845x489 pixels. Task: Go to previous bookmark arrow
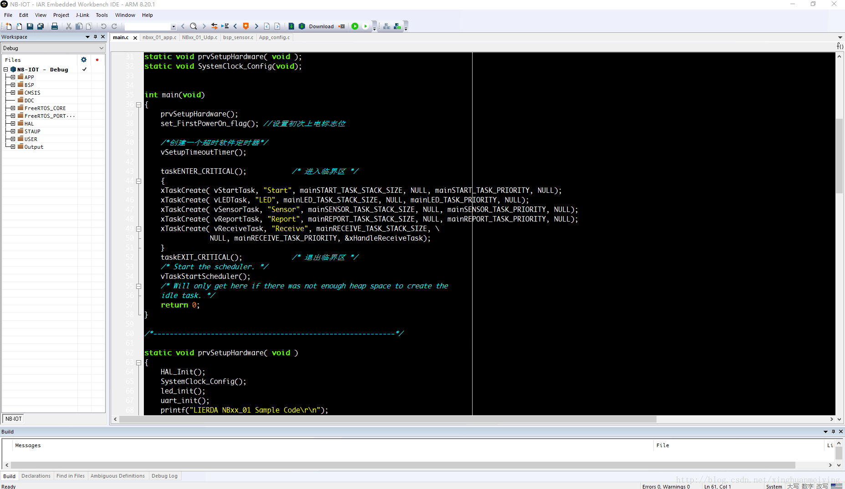[x=235, y=26]
